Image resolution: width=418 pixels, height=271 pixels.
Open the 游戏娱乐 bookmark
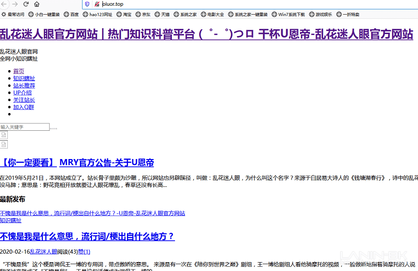(321, 15)
